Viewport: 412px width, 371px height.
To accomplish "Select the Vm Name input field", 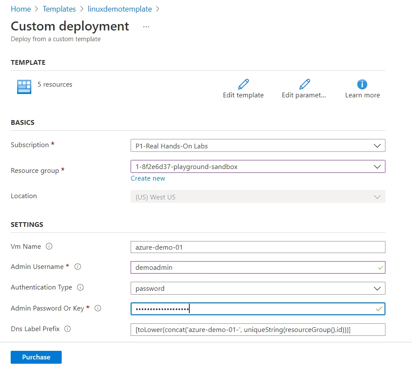I will pos(258,247).
